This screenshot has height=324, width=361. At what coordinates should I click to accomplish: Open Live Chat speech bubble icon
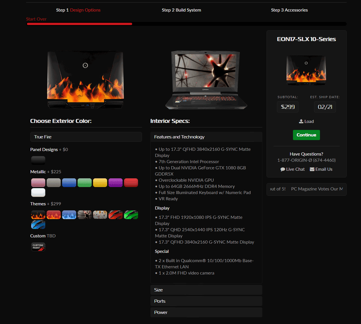coord(283,169)
